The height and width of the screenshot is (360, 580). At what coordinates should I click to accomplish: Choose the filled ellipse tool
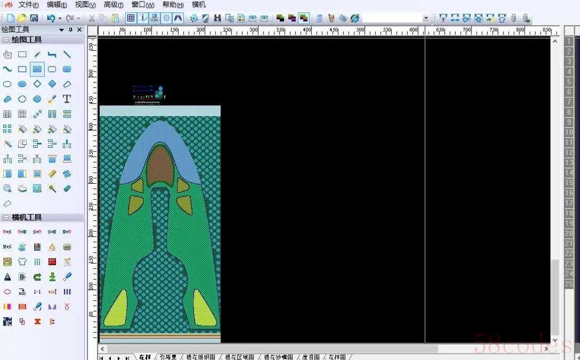pos(22,84)
